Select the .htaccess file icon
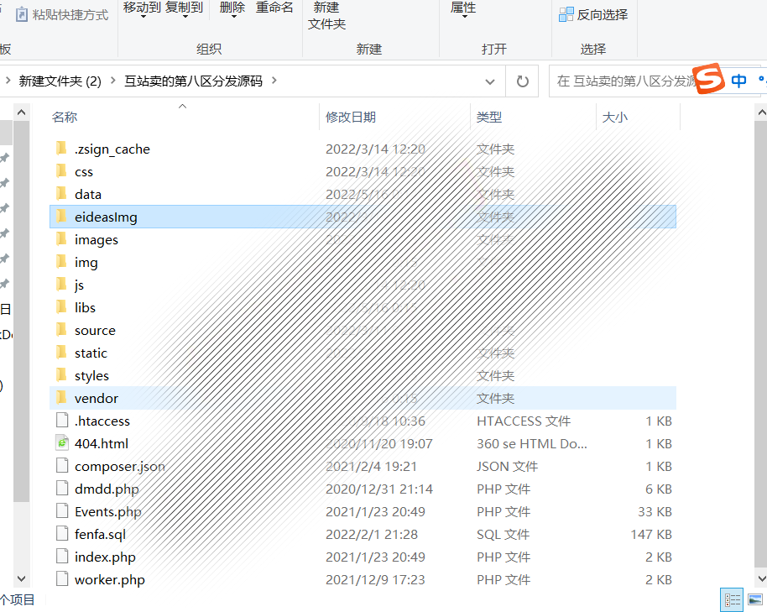Screen dimensions: 767x612 tap(62, 420)
